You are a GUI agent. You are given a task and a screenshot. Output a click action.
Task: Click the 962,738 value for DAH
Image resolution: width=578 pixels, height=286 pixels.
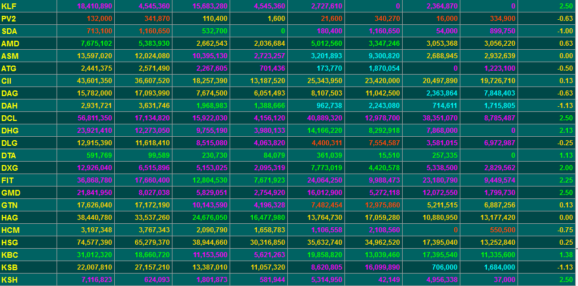click(329, 106)
